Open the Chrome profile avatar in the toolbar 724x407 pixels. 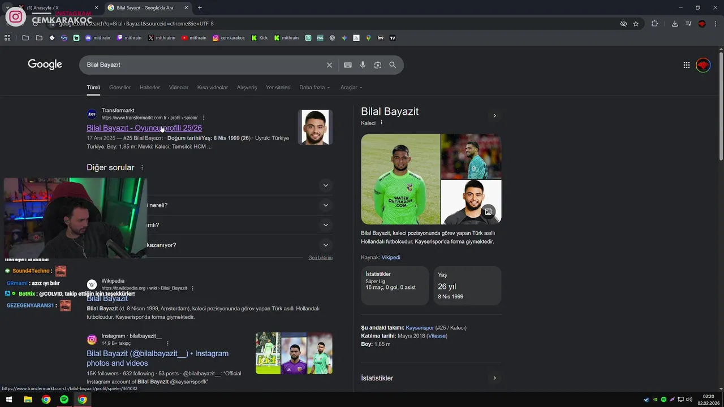click(702, 24)
